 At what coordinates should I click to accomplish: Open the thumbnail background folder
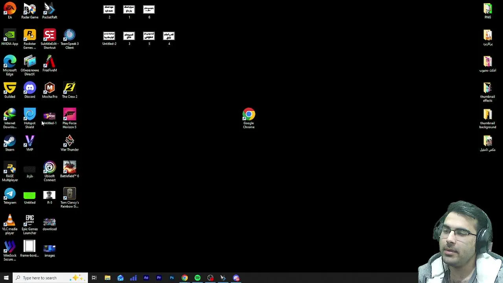pos(488,118)
